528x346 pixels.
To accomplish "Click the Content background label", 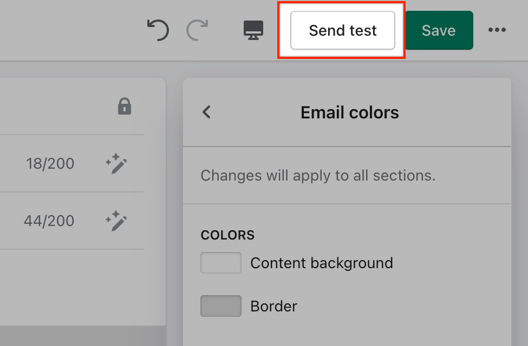I will [x=321, y=263].
